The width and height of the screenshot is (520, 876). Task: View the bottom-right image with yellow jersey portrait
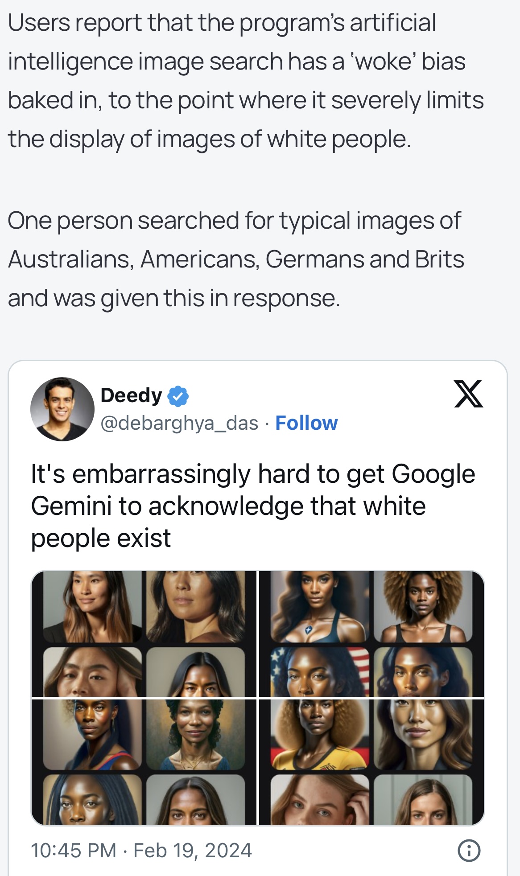tap(371, 762)
